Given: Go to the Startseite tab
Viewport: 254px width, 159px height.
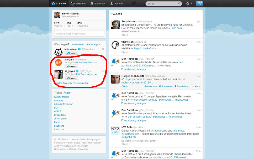Looking at the screenshot, I should pyautogui.click(x=59, y=4).
